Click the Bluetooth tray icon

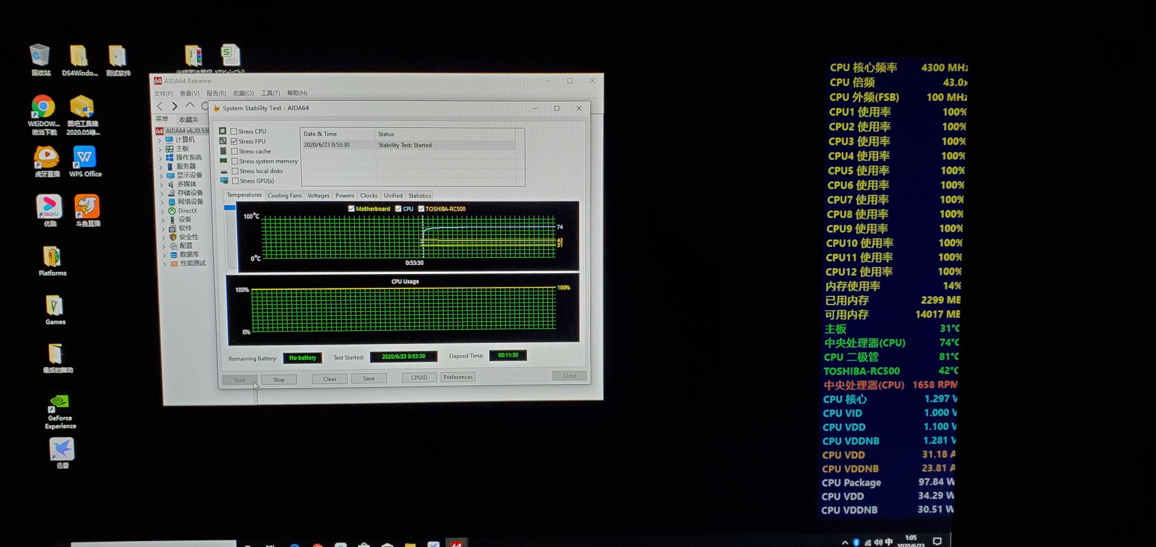[856, 542]
